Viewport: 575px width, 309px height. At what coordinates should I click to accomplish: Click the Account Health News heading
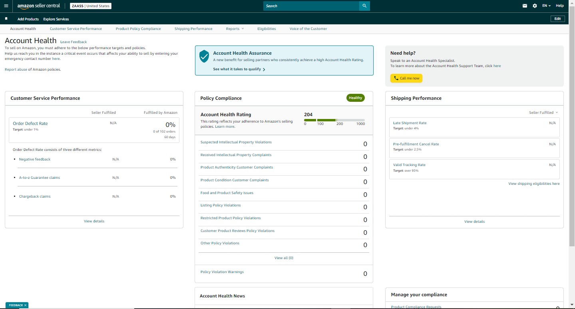222,296
